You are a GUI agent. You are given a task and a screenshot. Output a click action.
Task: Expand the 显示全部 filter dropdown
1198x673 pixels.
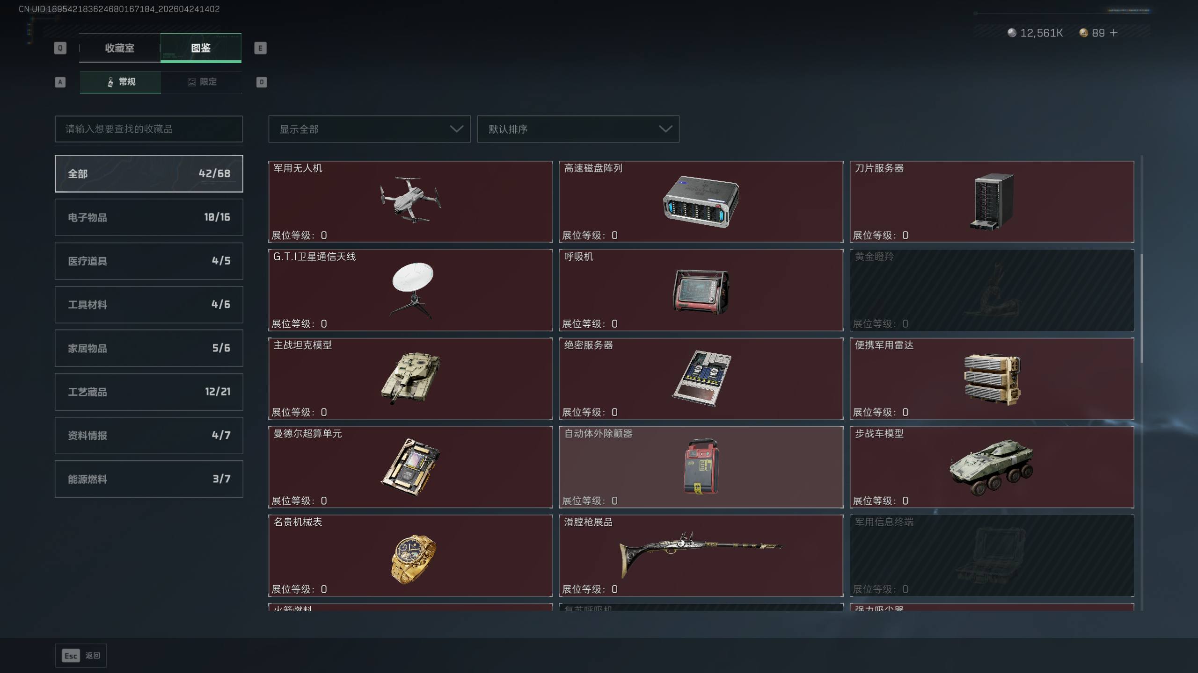click(x=369, y=129)
